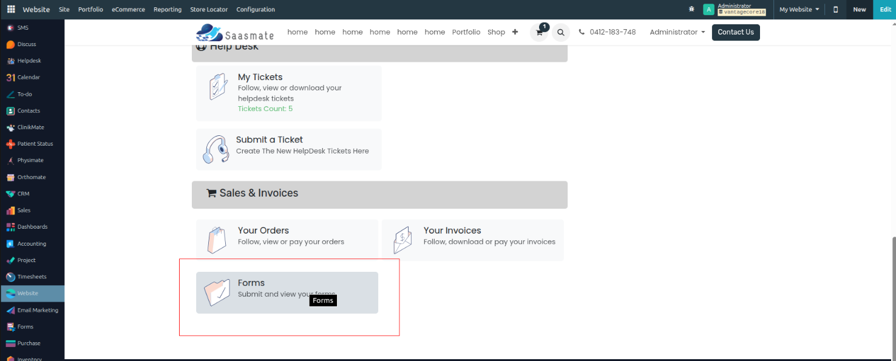The width and height of the screenshot is (896, 361).
Task: Open Discuss app in sidebar
Action: coord(26,44)
